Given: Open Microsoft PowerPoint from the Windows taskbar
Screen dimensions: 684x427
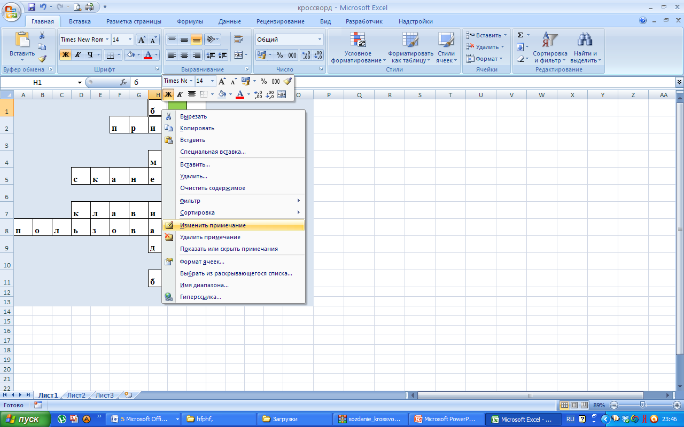Looking at the screenshot, I should coord(446,420).
